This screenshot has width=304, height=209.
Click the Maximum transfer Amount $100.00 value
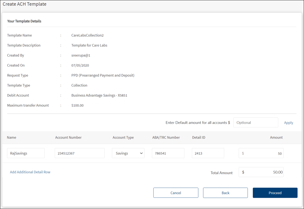pos(77,106)
